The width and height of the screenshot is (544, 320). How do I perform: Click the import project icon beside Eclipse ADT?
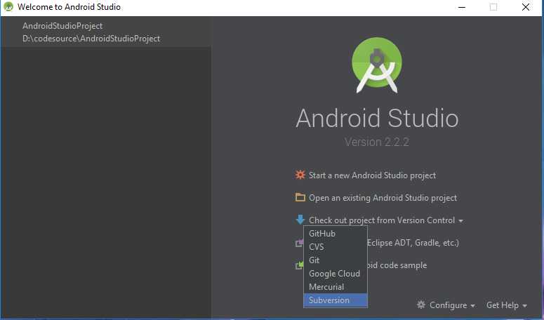click(x=299, y=243)
